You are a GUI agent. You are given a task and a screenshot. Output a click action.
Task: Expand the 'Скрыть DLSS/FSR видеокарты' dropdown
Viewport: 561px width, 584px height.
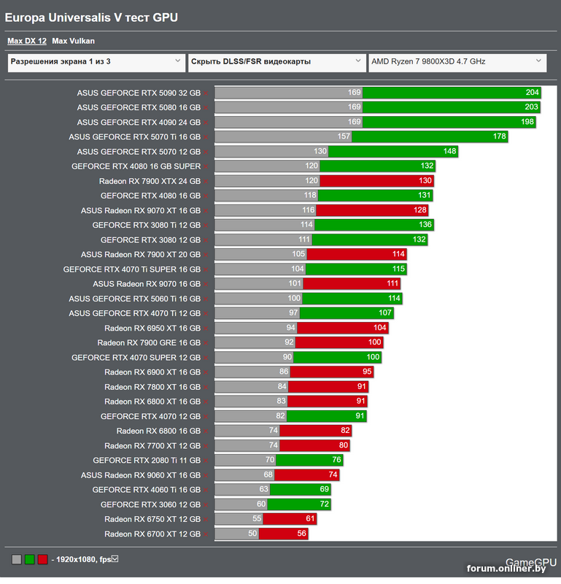[x=276, y=63]
